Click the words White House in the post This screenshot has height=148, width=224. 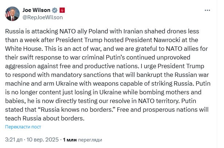coord(24,49)
